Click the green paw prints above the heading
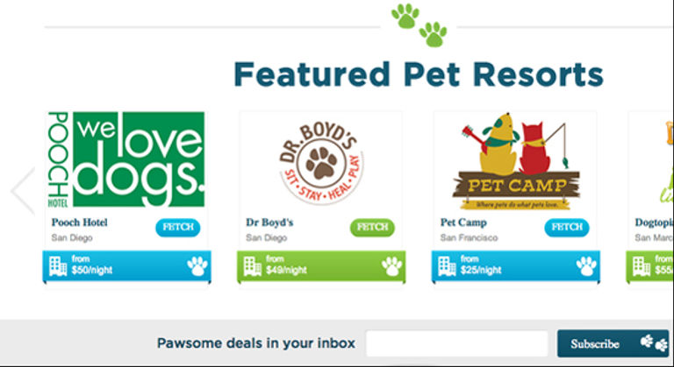 tap(419, 25)
